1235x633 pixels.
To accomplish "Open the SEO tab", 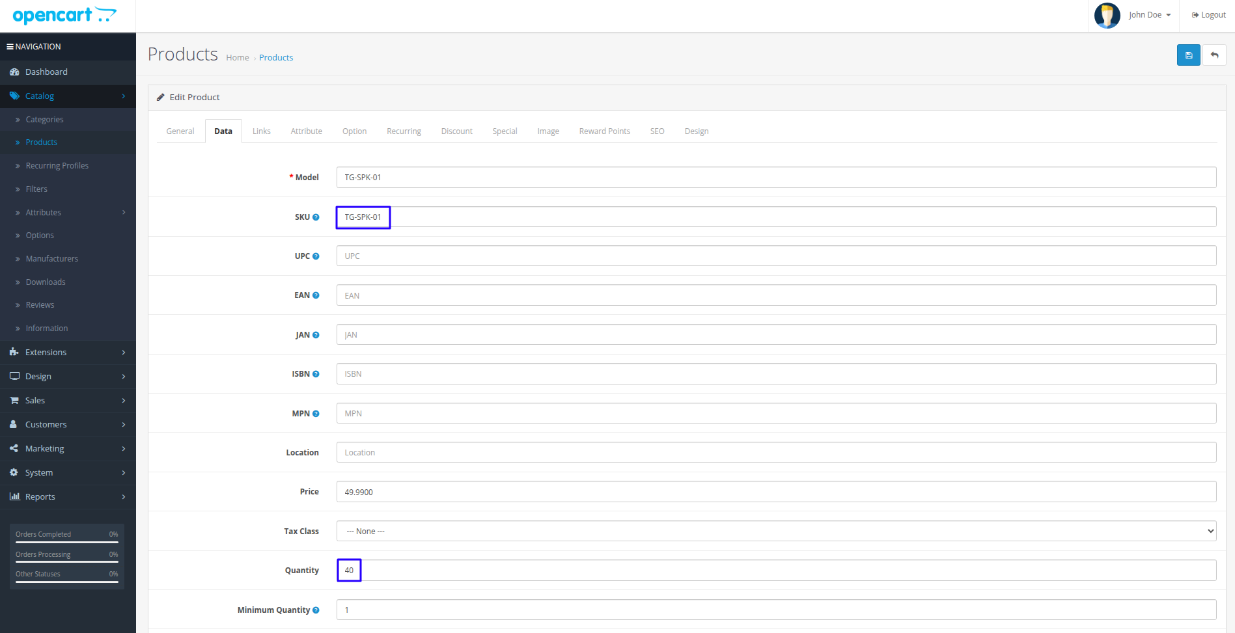I will pyautogui.click(x=658, y=131).
